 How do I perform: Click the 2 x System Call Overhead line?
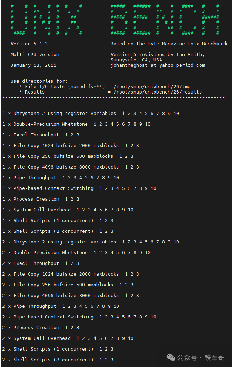(x=68, y=338)
